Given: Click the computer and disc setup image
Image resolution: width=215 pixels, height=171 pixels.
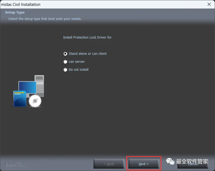Looking at the screenshot, I should point(29,91).
